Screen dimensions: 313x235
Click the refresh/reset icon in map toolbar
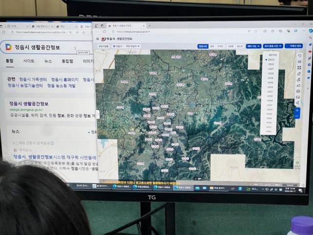click(x=298, y=55)
